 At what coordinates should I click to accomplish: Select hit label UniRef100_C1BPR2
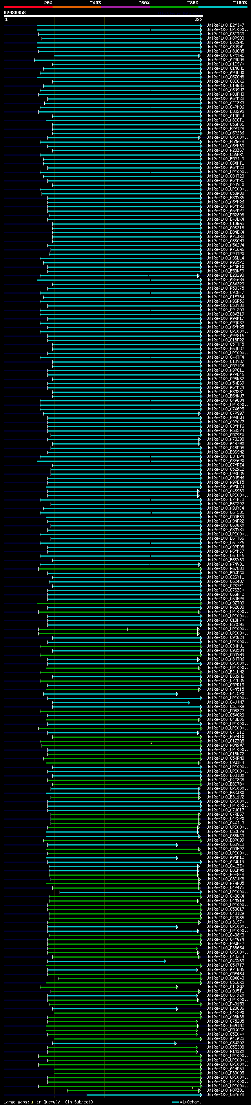[225, 340]
